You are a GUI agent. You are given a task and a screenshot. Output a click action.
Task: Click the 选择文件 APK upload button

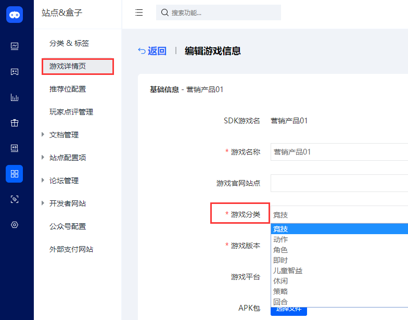coord(289,311)
